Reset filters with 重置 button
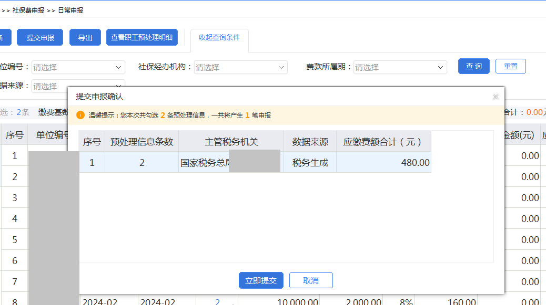546x305 pixels. [x=510, y=66]
